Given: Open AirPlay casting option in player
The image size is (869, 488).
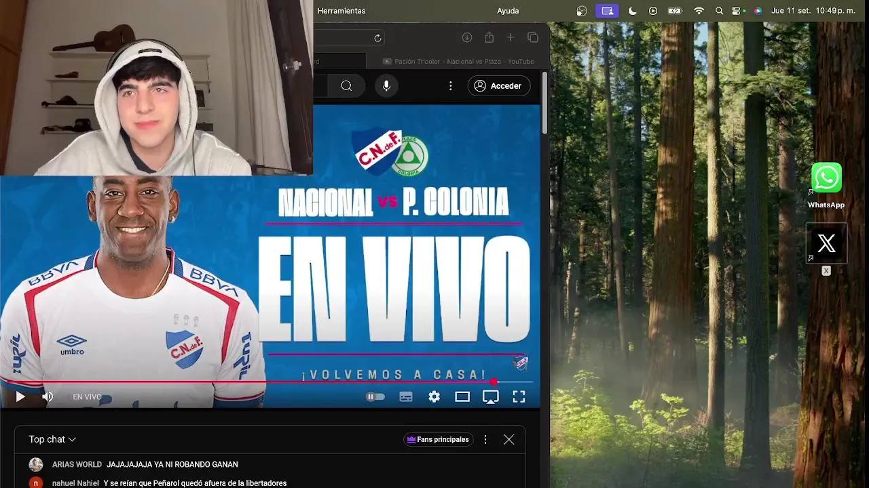Looking at the screenshot, I should [490, 397].
